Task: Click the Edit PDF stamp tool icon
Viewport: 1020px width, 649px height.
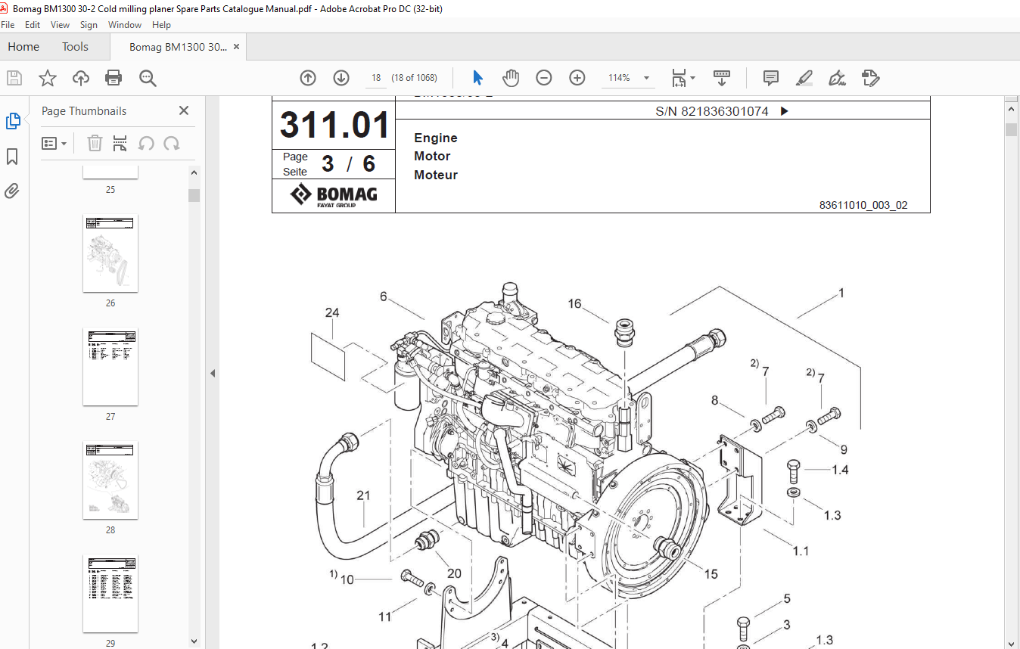Action: click(x=870, y=78)
